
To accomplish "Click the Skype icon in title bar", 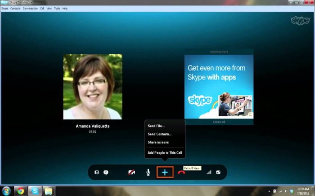I will [x=4, y=2].
